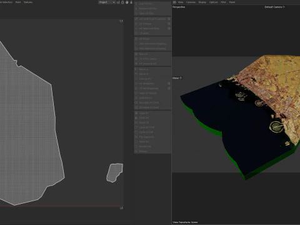The image size is (300, 225).
Task: Open the Cameras menu
Action: click(x=191, y=2)
